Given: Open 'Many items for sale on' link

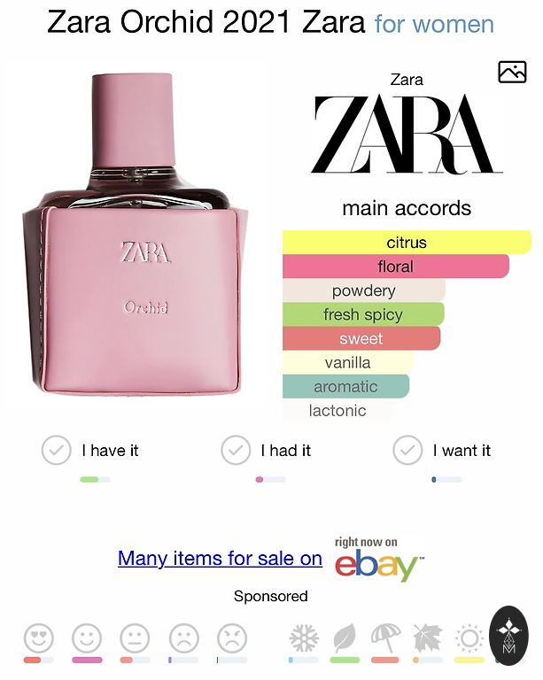Looking at the screenshot, I should pos(220,559).
